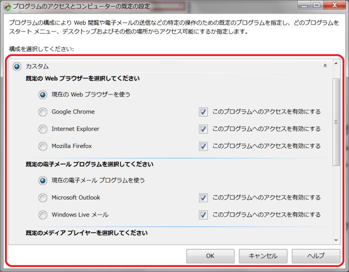Choose Microsoft Outlook as default email
Screen dimensions: 349x272
click(43, 197)
